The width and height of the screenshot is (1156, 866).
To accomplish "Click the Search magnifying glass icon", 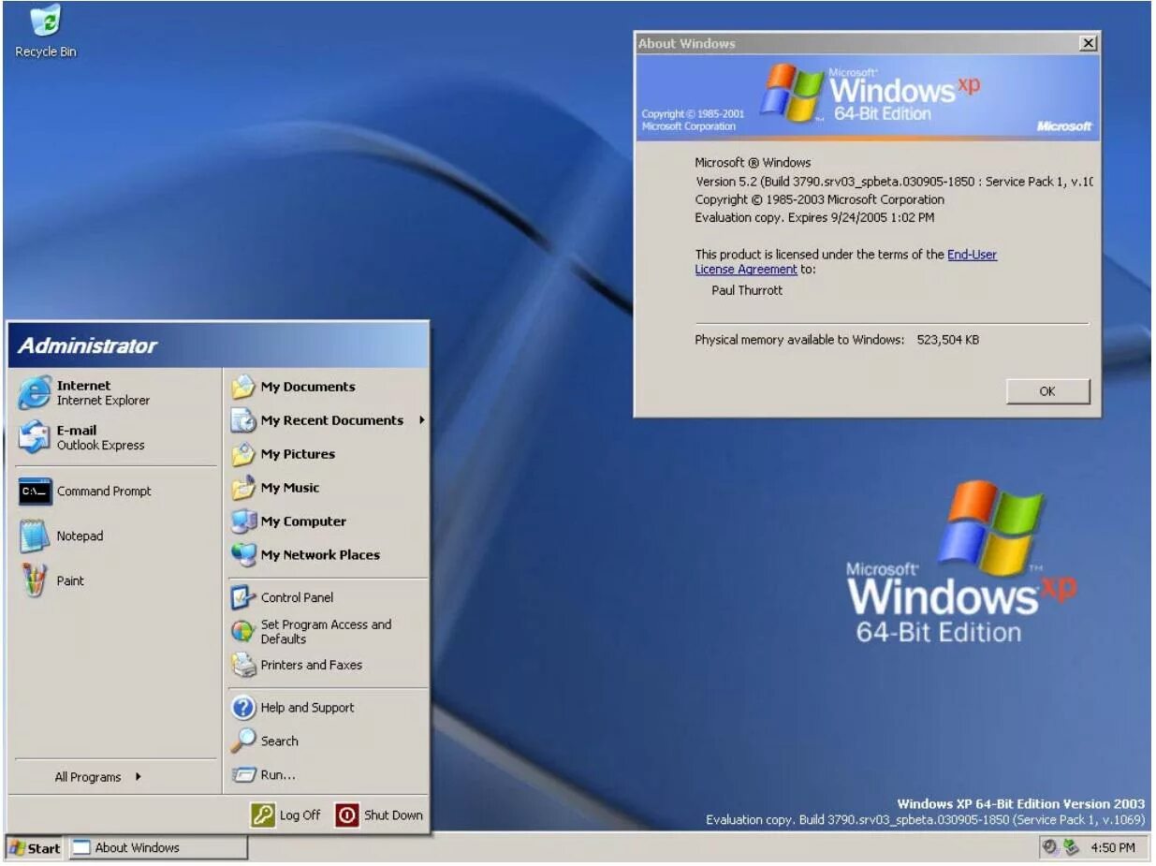I will click(243, 741).
